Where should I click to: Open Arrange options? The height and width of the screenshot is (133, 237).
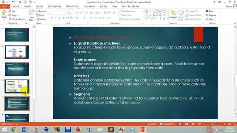[x=173, y=15]
